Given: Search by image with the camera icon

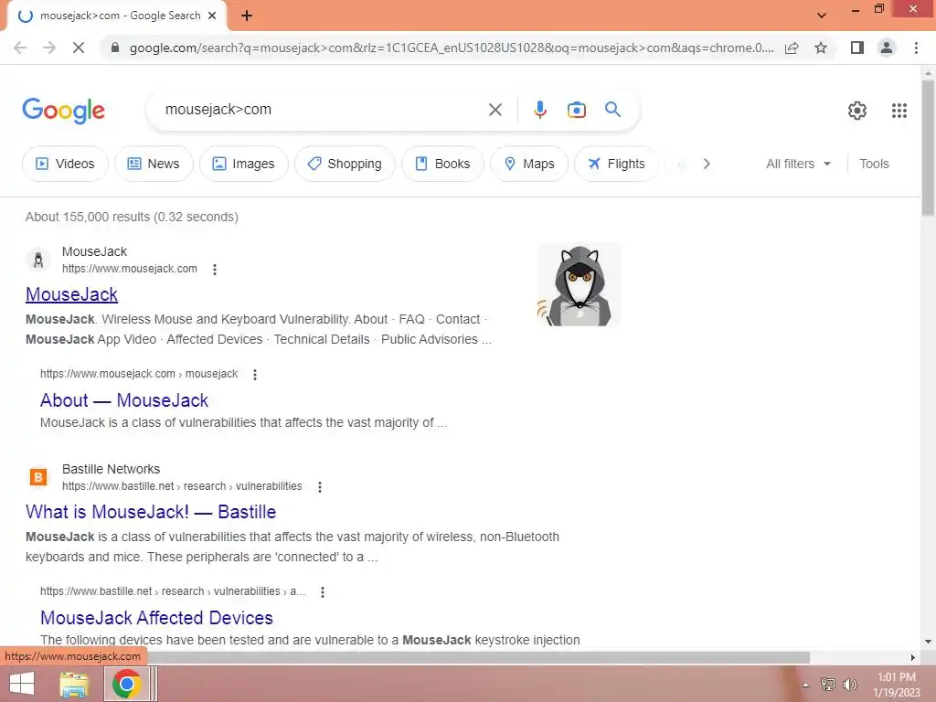Looking at the screenshot, I should tap(577, 110).
